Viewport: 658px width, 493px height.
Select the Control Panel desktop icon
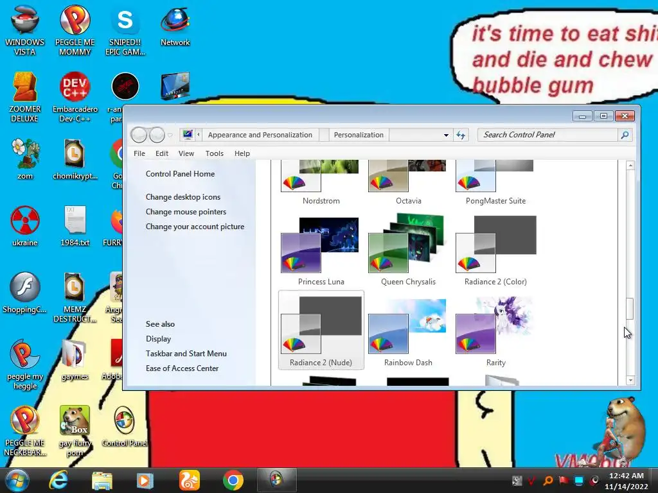tap(125, 426)
